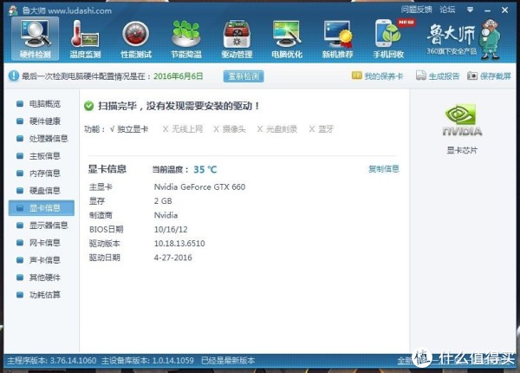Viewport: 520px width, 373px height.
Task: Click the 无线上网 feature indicator
Action: 183,129
